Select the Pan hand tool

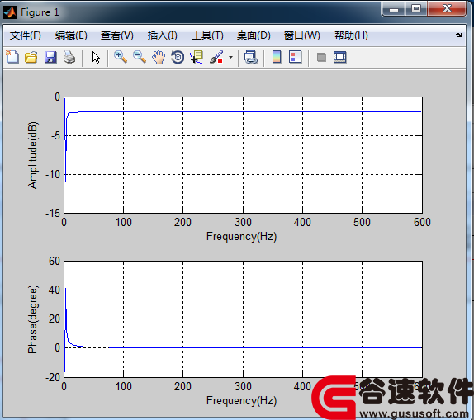(159, 57)
